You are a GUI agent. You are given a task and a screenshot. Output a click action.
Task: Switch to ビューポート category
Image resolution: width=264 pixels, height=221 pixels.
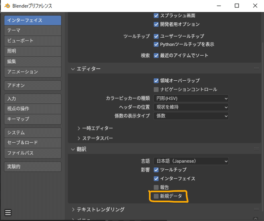click(x=33, y=41)
